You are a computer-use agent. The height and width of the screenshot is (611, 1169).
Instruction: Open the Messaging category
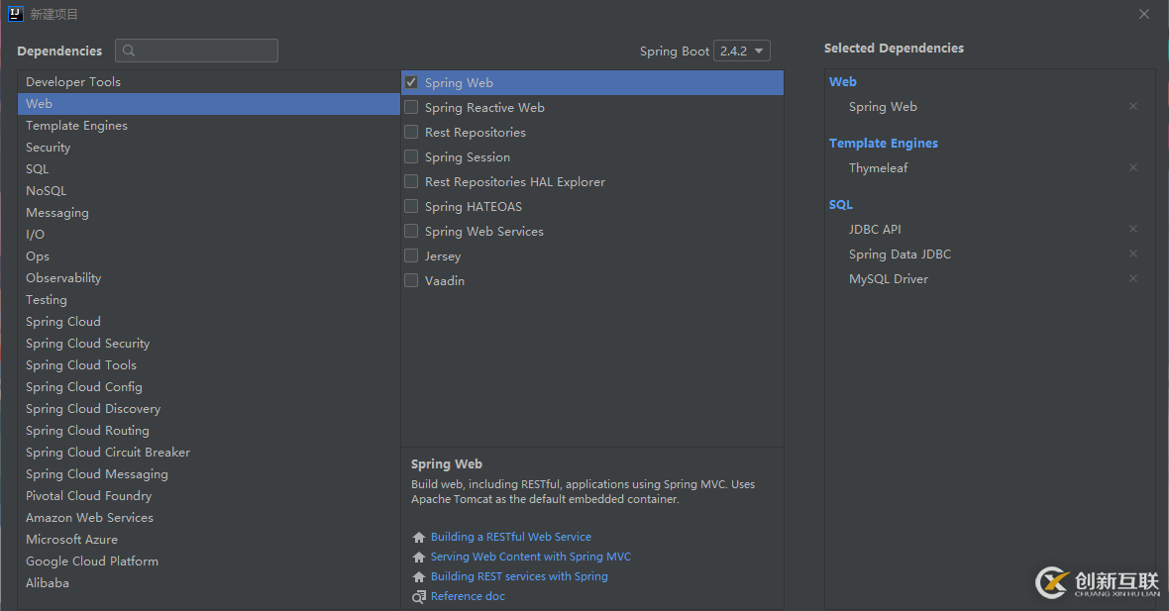(x=209, y=212)
